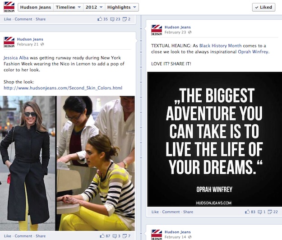Comment on the Oprah Winfrey quote post
Image resolution: width=282 pixels, height=240 pixels.
[171, 212]
